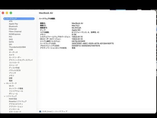The width and height of the screenshot is (157, 118).
Task: Click the ハードウェアの概要 heading
Action: point(47,19)
